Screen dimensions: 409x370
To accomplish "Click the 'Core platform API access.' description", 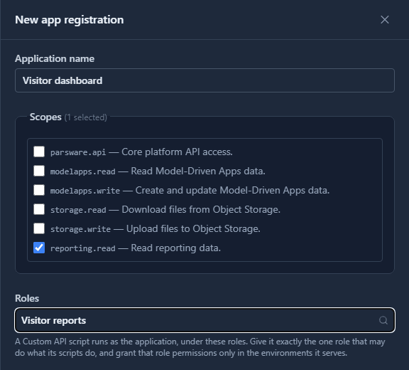I will (x=177, y=152).
